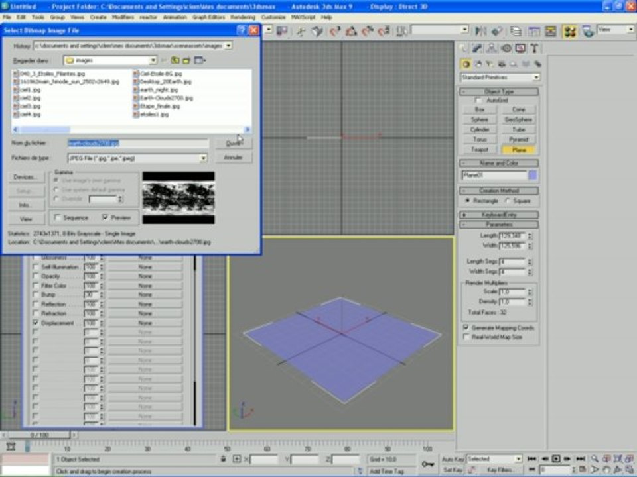Click the Info button
This screenshot has height=477, width=637.
click(x=27, y=205)
